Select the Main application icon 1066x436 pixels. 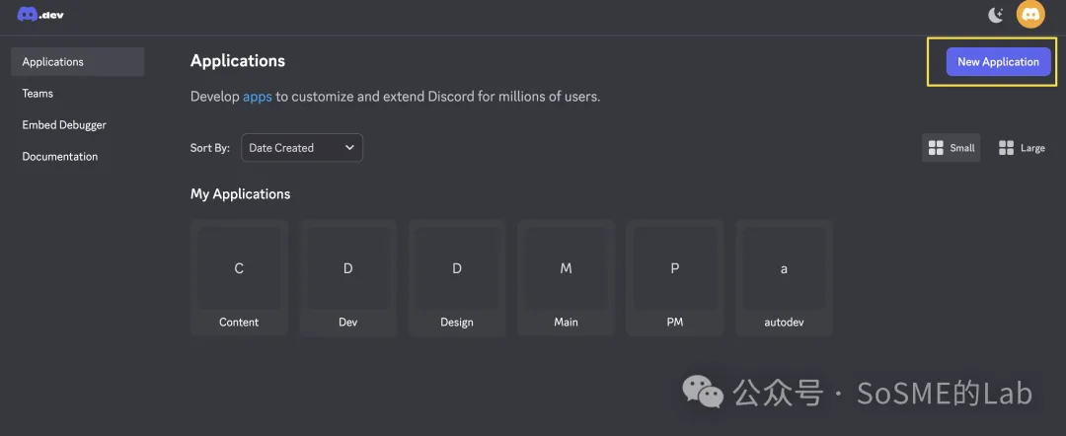coord(566,268)
